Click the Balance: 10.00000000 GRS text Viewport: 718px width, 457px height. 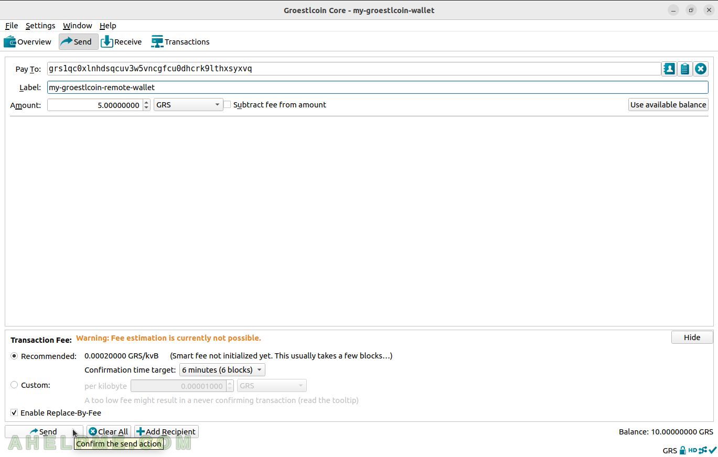666,432
